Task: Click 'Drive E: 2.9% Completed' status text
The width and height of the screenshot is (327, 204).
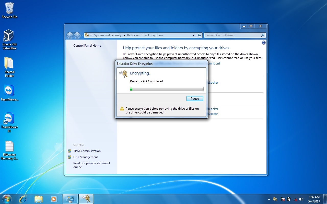Action: click(x=146, y=81)
